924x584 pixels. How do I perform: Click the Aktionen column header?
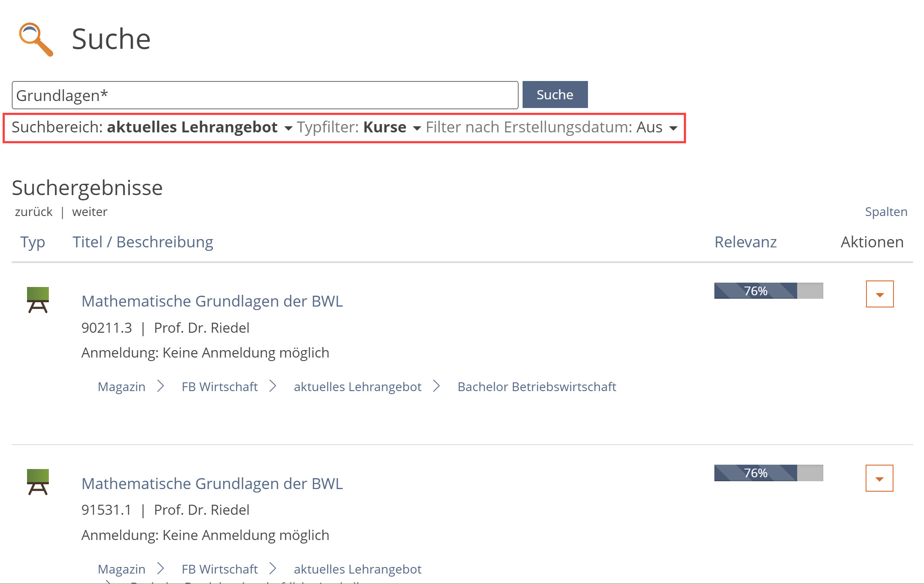click(x=872, y=242)
